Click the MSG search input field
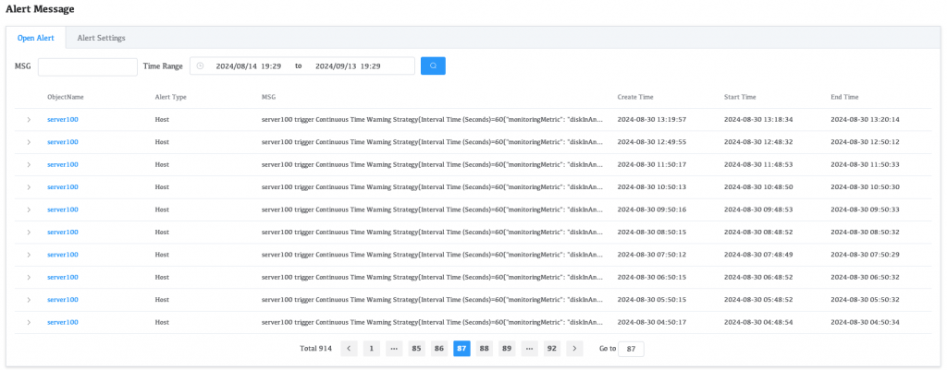The image size is (947, 370). pos(87,66)
